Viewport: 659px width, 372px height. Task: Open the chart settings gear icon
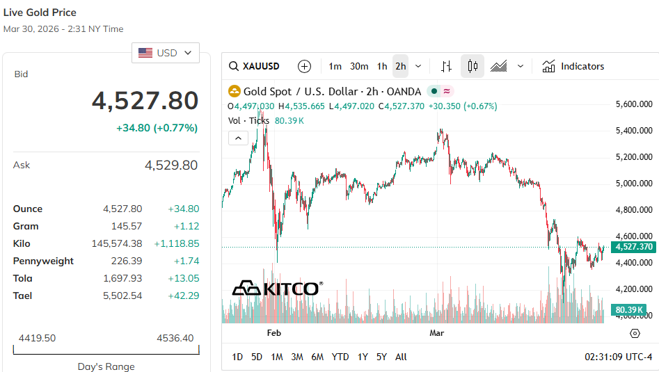(635, 334)
